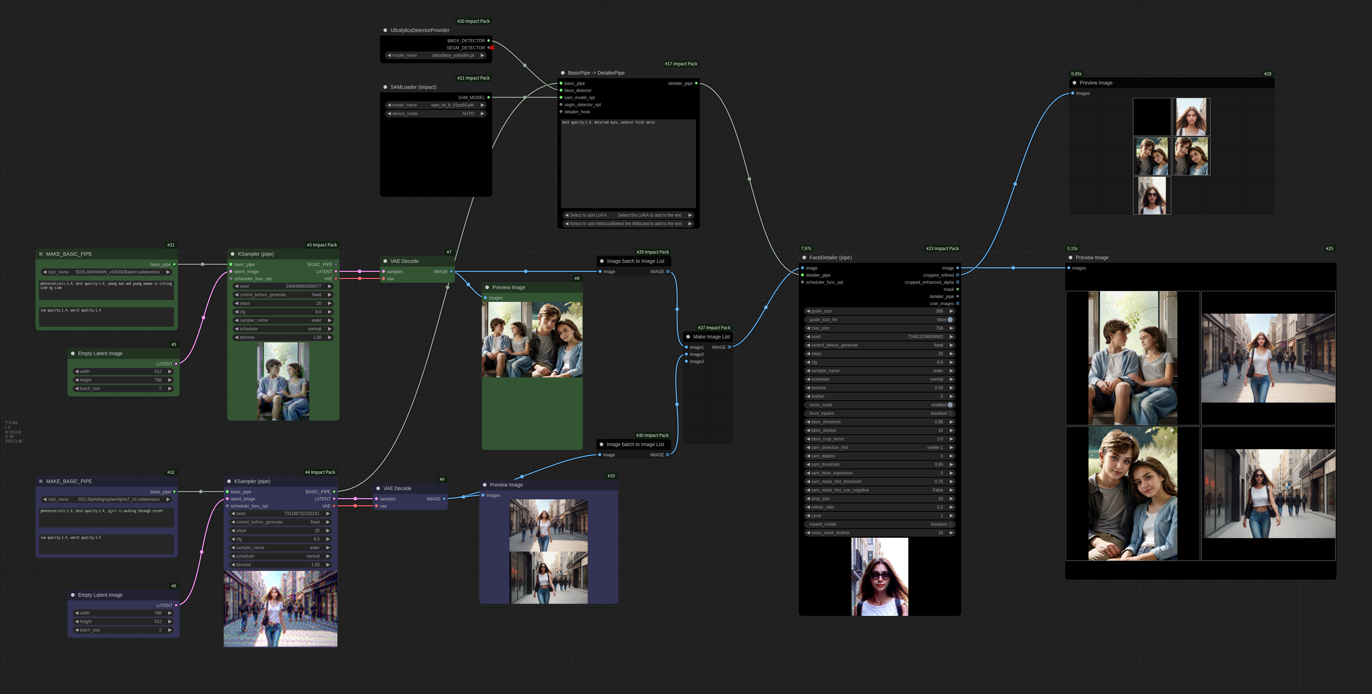Collapse Image batch to Image List #30 dot
This screenshot has width=1372, height=694.
pyautogui.click(x=601, y=445)
